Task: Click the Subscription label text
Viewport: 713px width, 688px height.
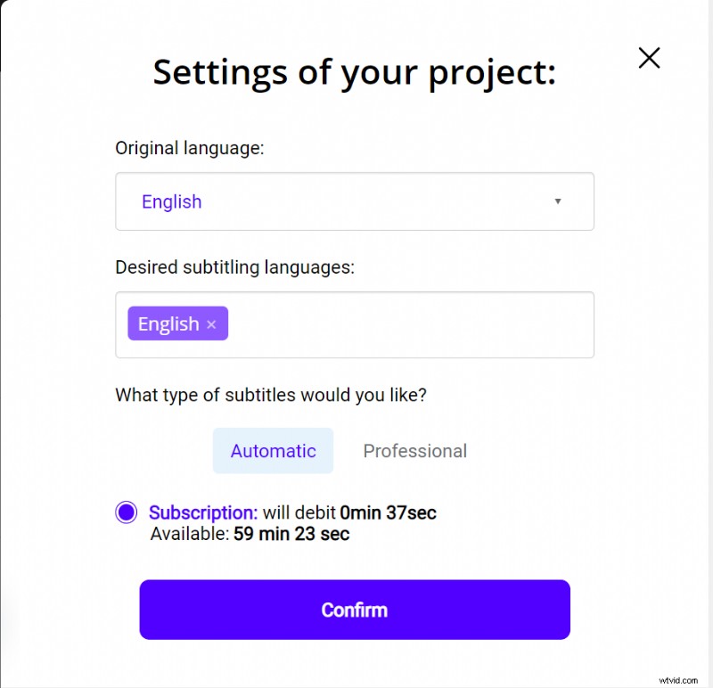Action: (x=203, y=512)
